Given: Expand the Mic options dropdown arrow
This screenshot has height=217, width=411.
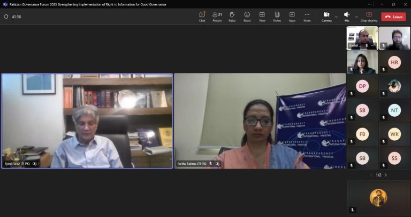Looking at the screenshot, I should tap(356, 17).
